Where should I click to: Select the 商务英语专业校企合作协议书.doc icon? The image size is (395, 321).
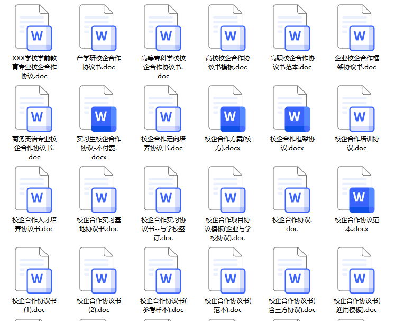33,108
